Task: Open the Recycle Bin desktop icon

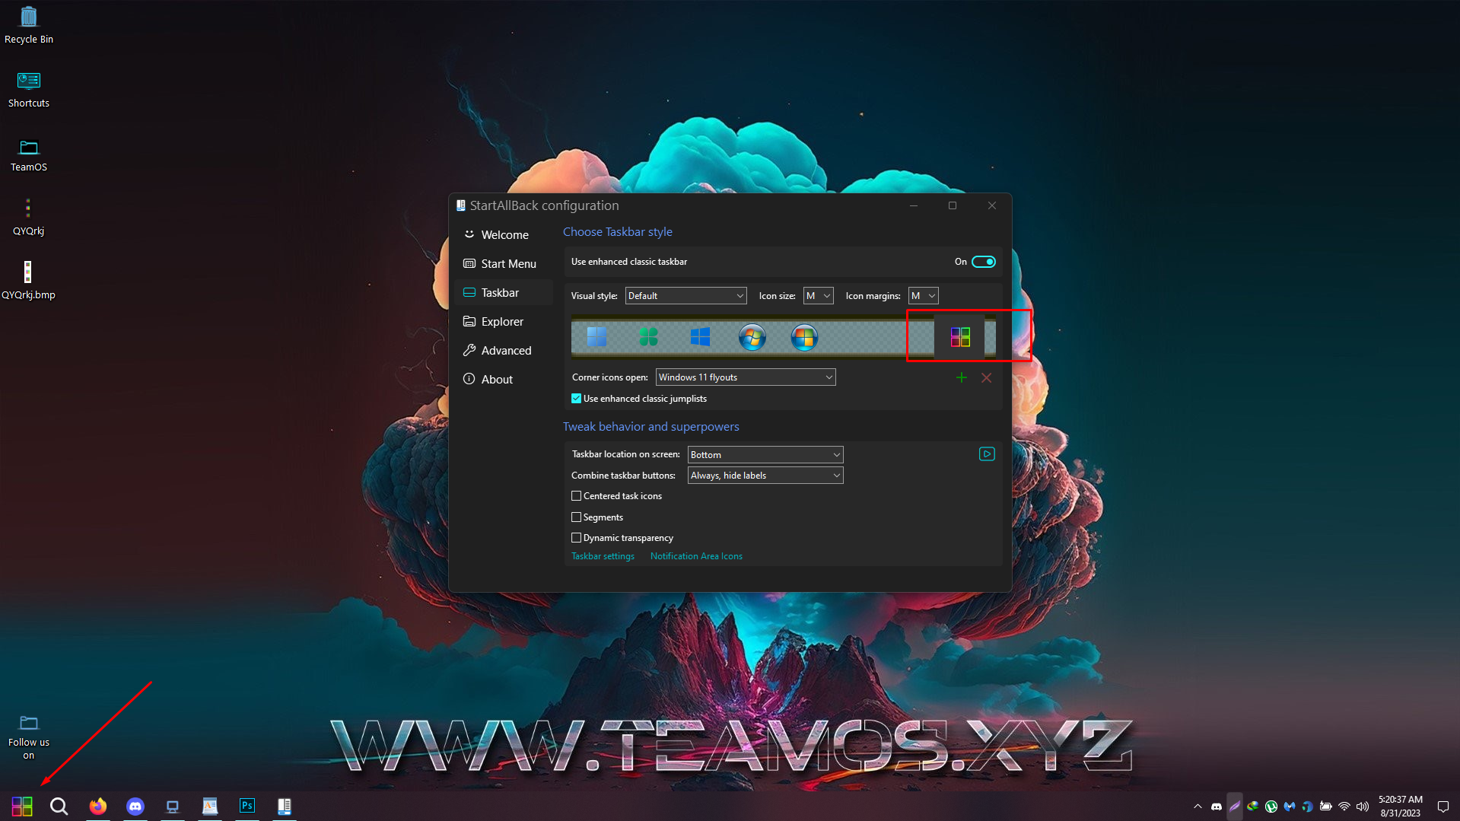Action: pyautogui.click(x=29, y=24)
